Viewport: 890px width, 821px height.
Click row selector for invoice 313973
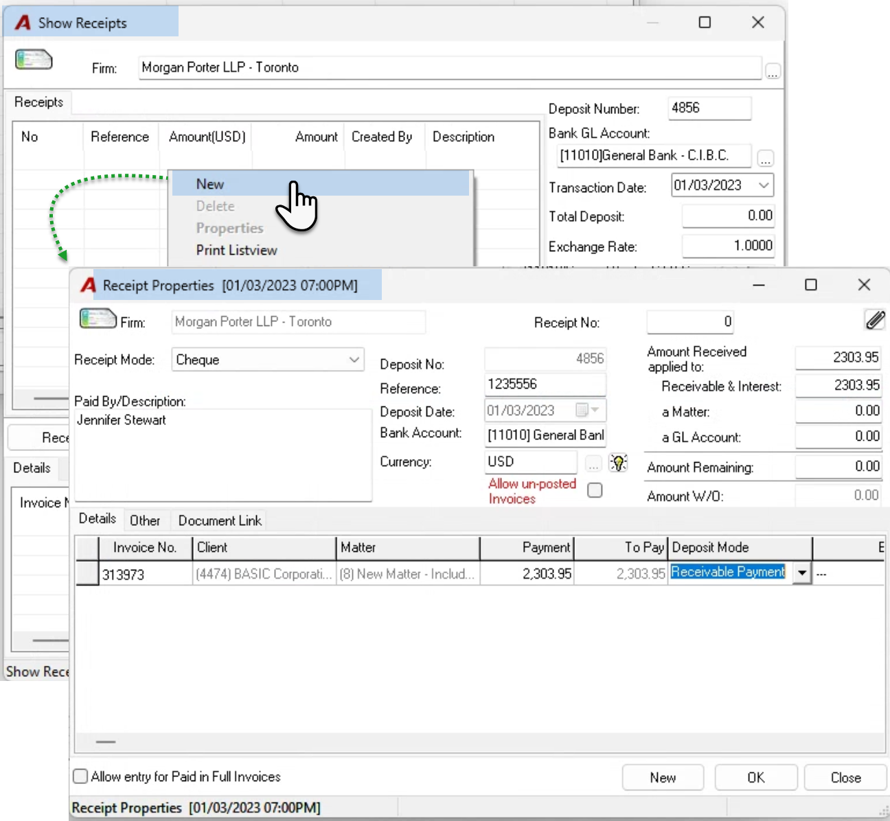pos(87,574)
